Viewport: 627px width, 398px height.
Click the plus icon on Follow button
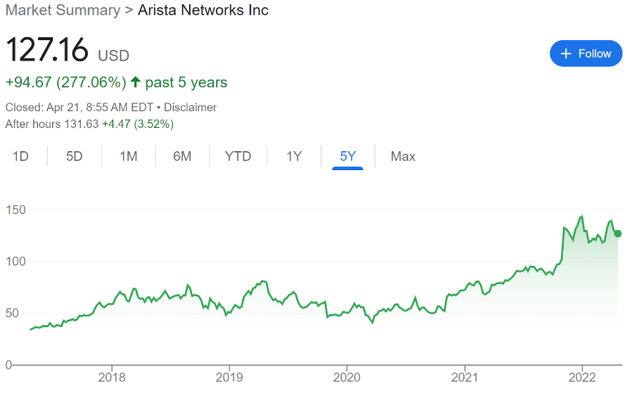coord(566,53)
